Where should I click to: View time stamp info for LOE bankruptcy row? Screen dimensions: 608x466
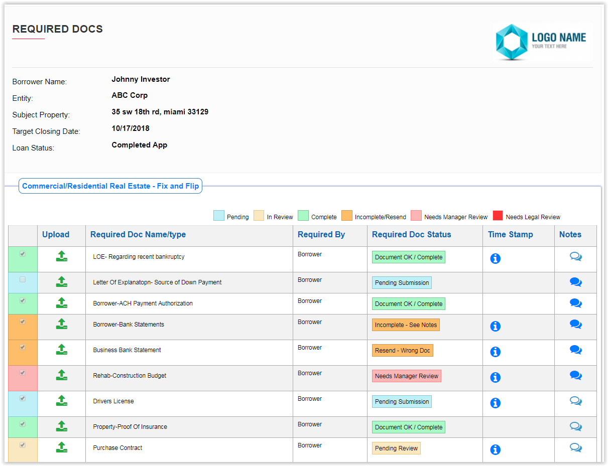point(496,258)
